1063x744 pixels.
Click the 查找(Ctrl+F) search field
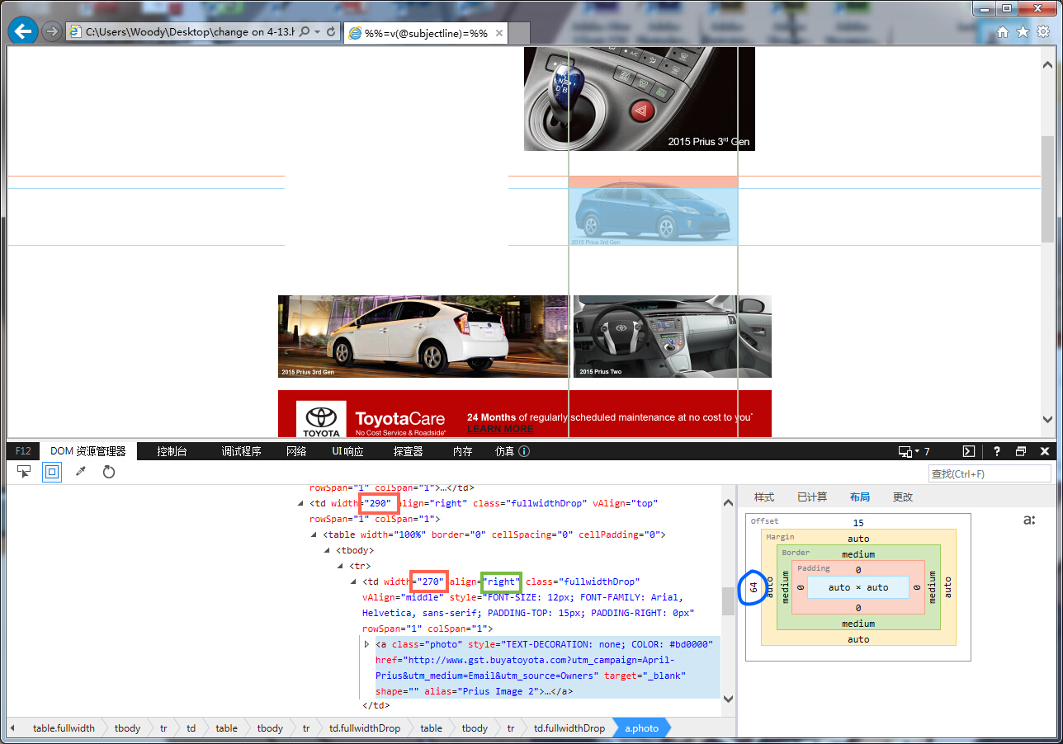[x=990, y=473]
